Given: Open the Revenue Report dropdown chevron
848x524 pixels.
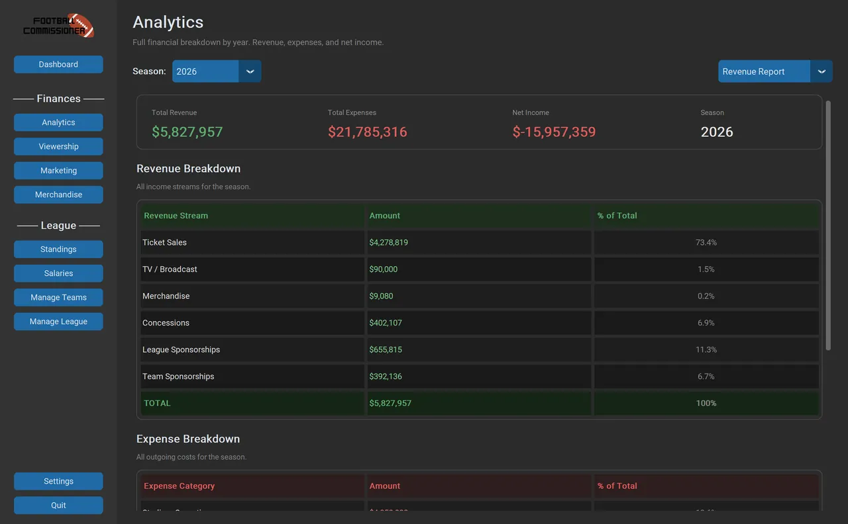Looking at the screenshot, I should pos(821,71).
